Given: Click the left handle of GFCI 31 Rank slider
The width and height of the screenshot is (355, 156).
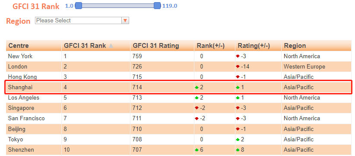Looking at the screenshot, I should pyautogui.click(x=78, y=6).
